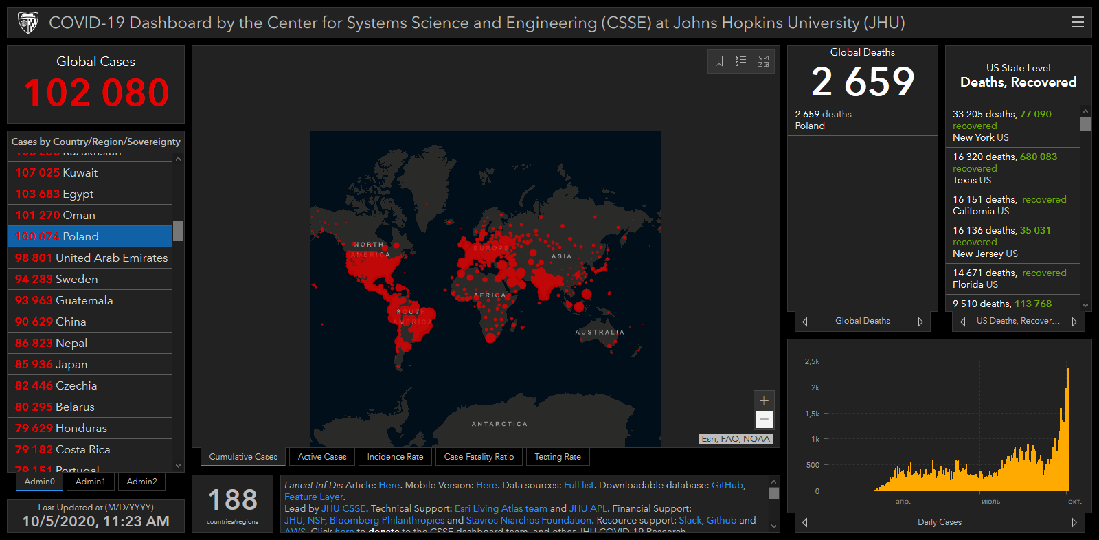Select Nepal in the country list

(x=90, y=343)
